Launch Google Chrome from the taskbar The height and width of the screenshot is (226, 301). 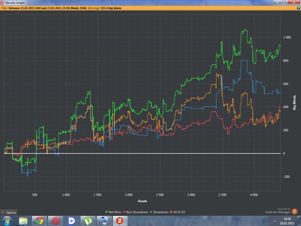(x=39, y=221)
